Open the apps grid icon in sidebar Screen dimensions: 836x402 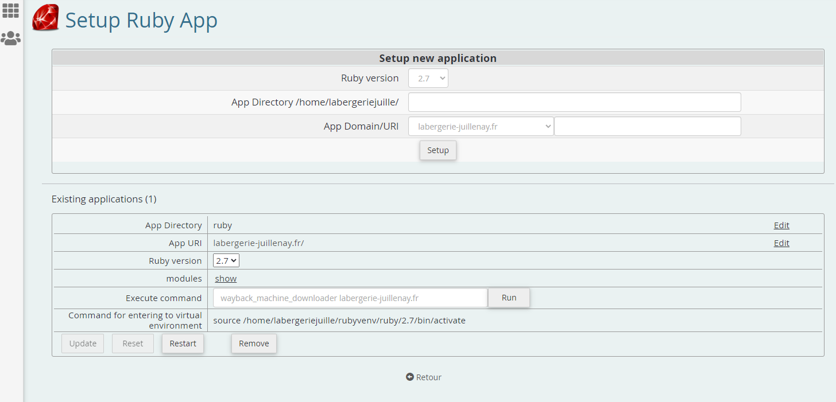point(10,10)
